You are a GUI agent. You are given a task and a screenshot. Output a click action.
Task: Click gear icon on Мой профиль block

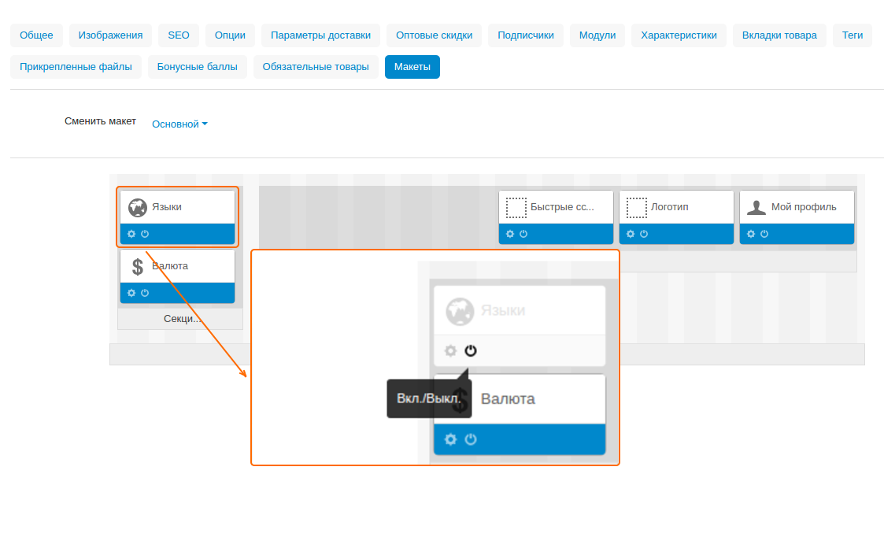point(751,234)
